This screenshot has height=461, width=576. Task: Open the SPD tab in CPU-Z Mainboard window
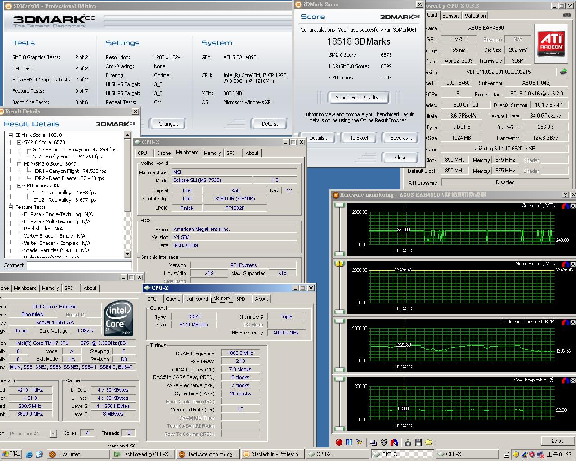231,153
